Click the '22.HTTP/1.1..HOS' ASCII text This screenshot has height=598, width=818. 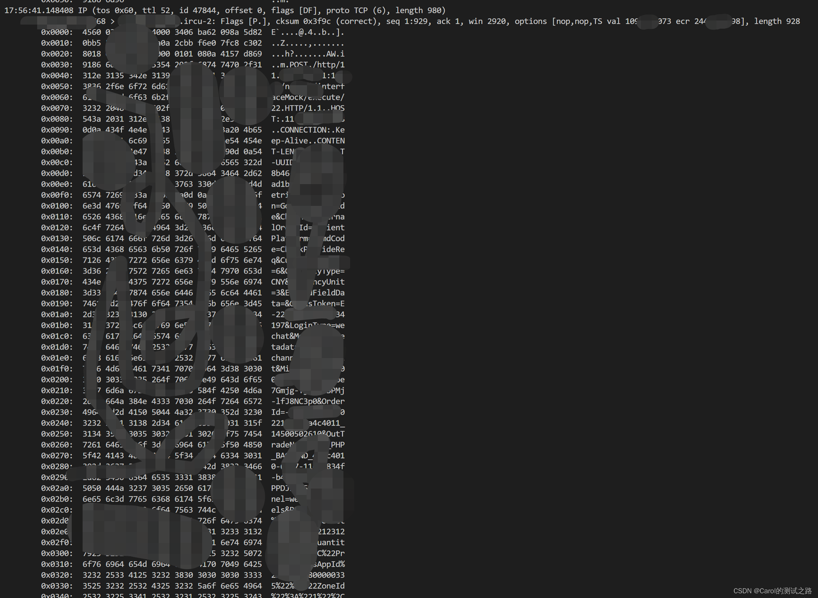click(x=308, y=108)
